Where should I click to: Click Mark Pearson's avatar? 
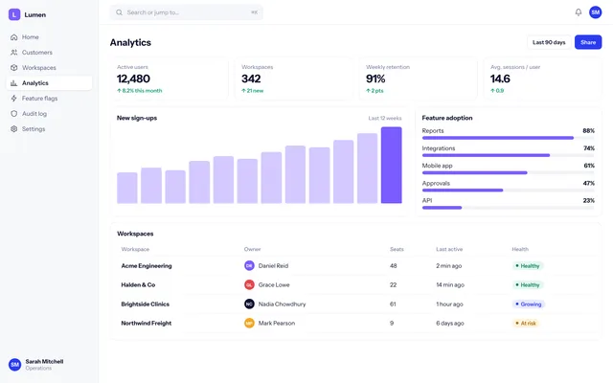click(x=249, y=324)
